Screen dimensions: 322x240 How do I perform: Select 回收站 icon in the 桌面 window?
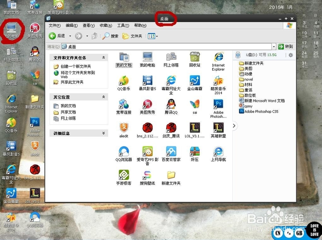click(195, 60)
